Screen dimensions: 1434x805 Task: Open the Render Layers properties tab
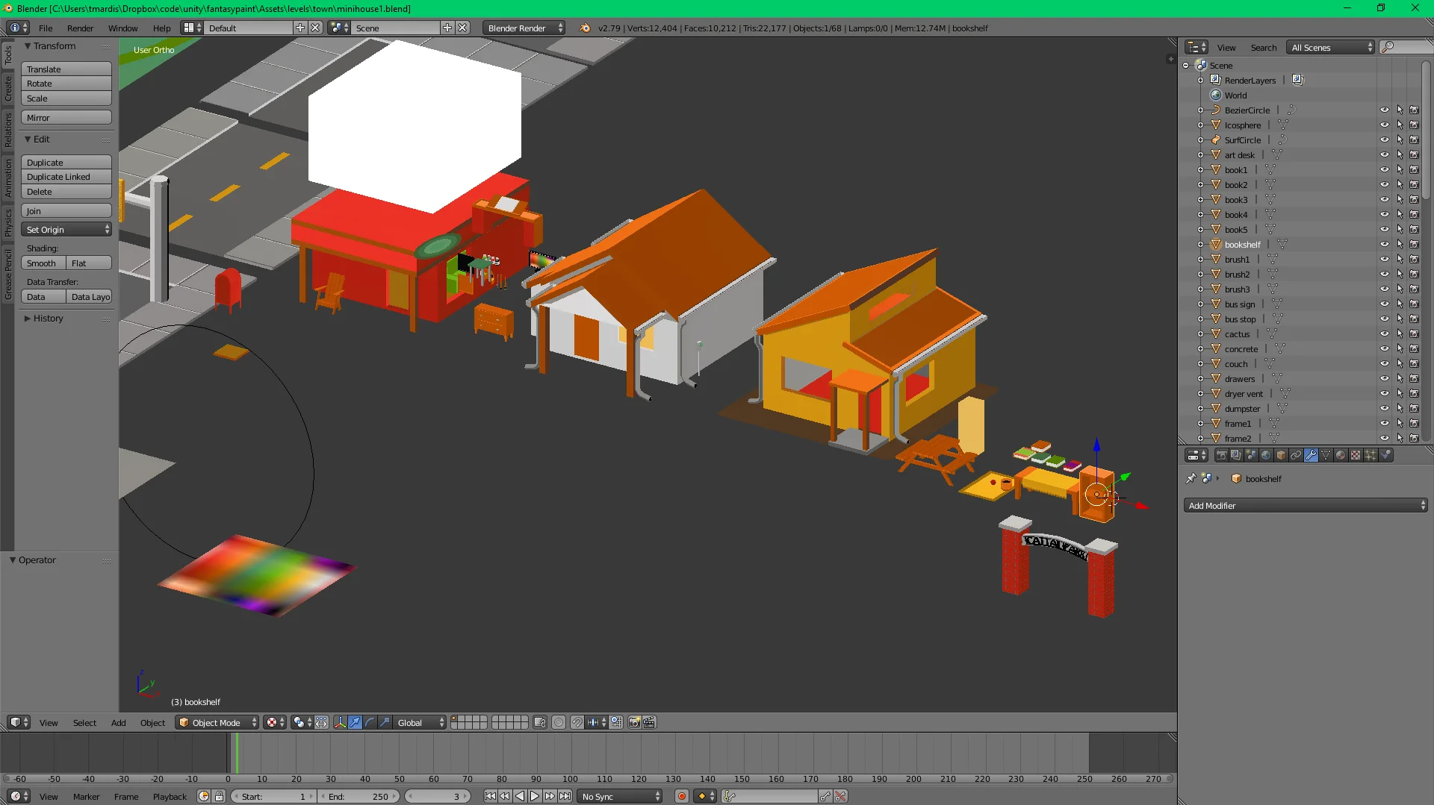click(x=1236, y=455)
